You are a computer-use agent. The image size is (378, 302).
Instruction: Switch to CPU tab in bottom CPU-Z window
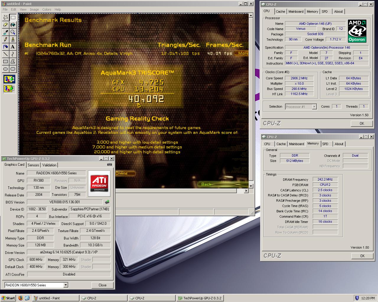tap(267, 144)
